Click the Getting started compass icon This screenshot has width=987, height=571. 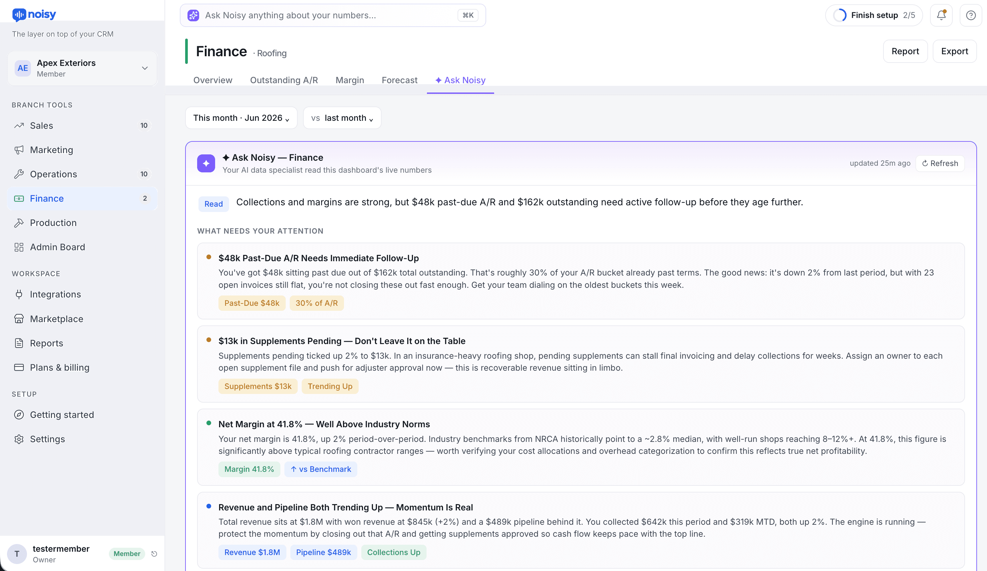pyautogui.click(x=19, y=415)
